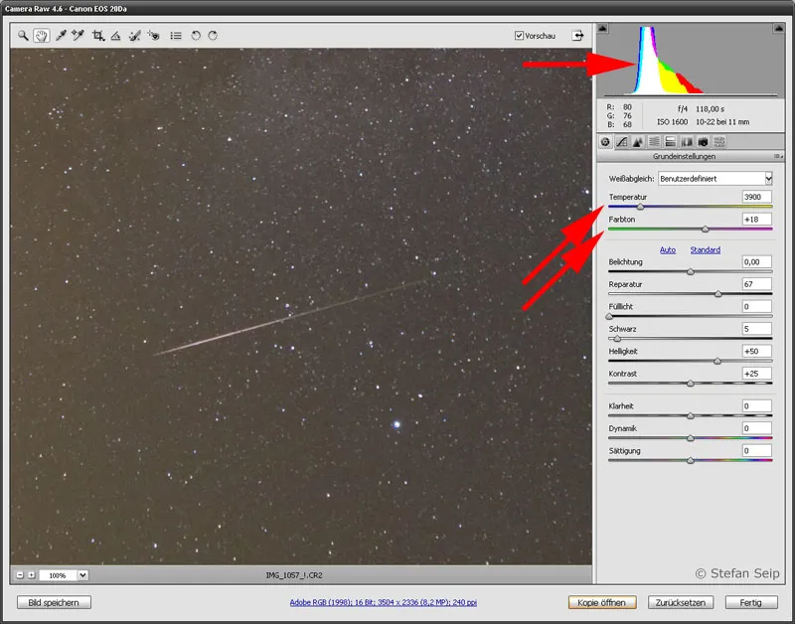Select the Hand tool
The height and width of the screenshot is (624, 795).
(x=42, y=36)
